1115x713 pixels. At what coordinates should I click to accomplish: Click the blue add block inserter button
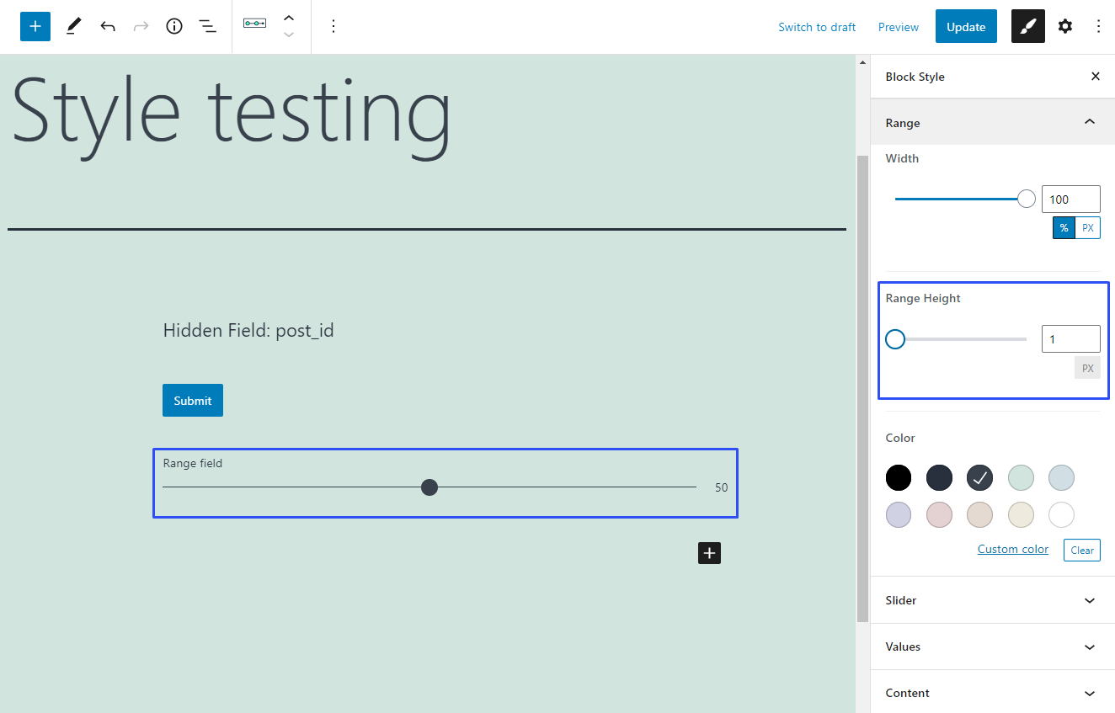click(35, 26)
